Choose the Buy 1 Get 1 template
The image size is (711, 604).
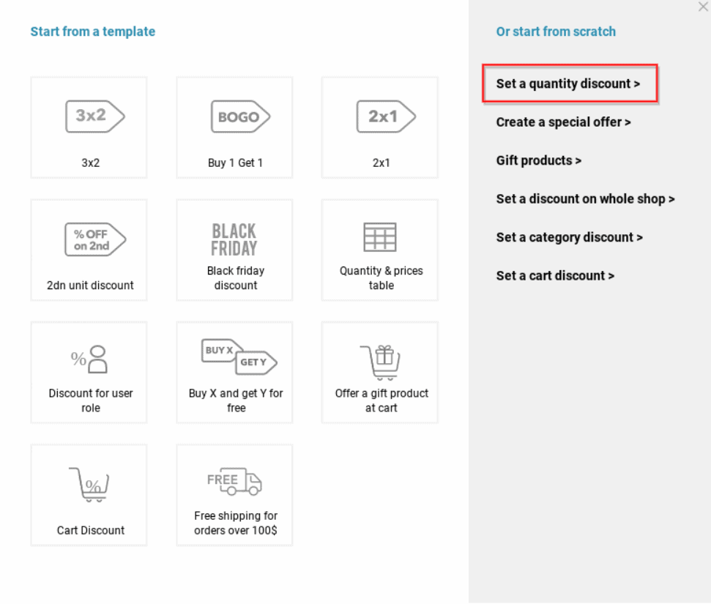tap(234, 127)
